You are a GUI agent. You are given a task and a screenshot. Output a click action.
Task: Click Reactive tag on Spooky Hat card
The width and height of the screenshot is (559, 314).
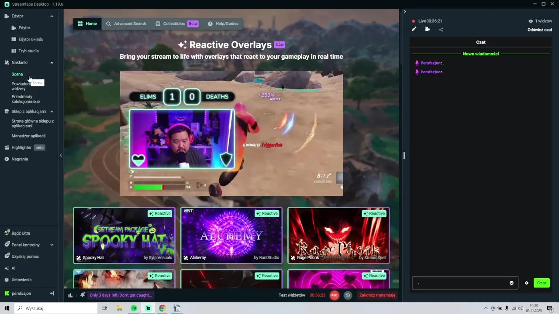160,214
